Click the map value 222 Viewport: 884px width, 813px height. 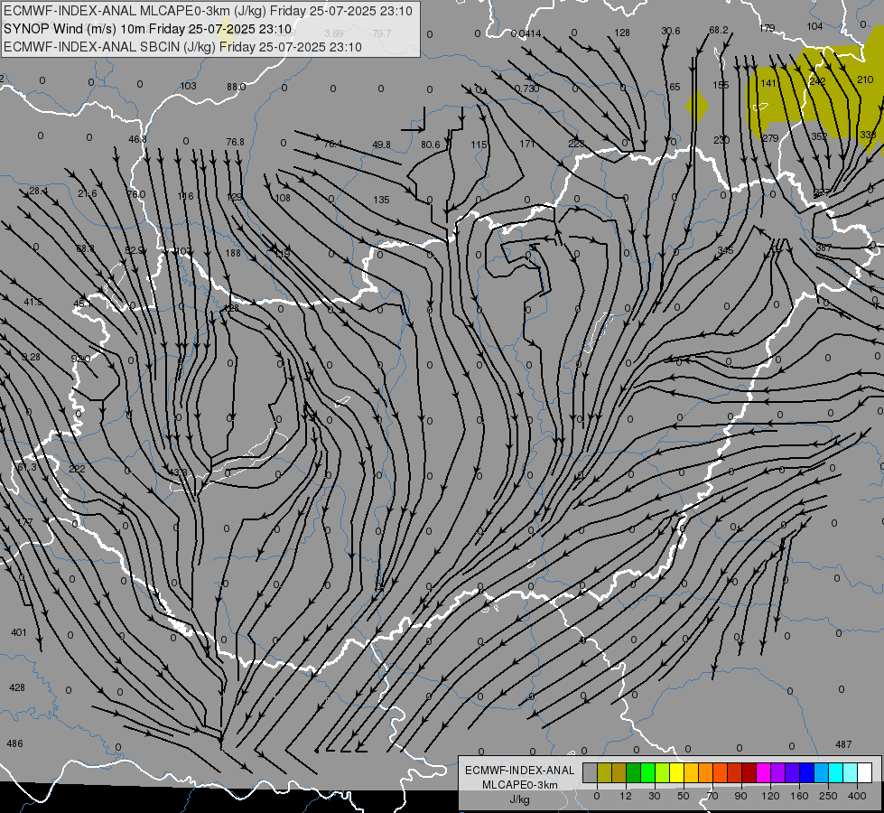77,470
